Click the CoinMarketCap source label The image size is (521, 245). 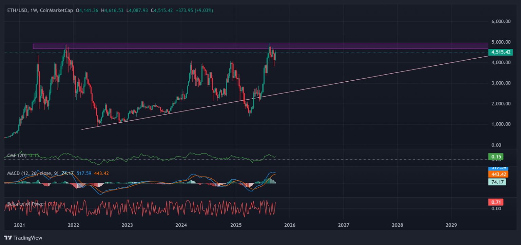56,11
